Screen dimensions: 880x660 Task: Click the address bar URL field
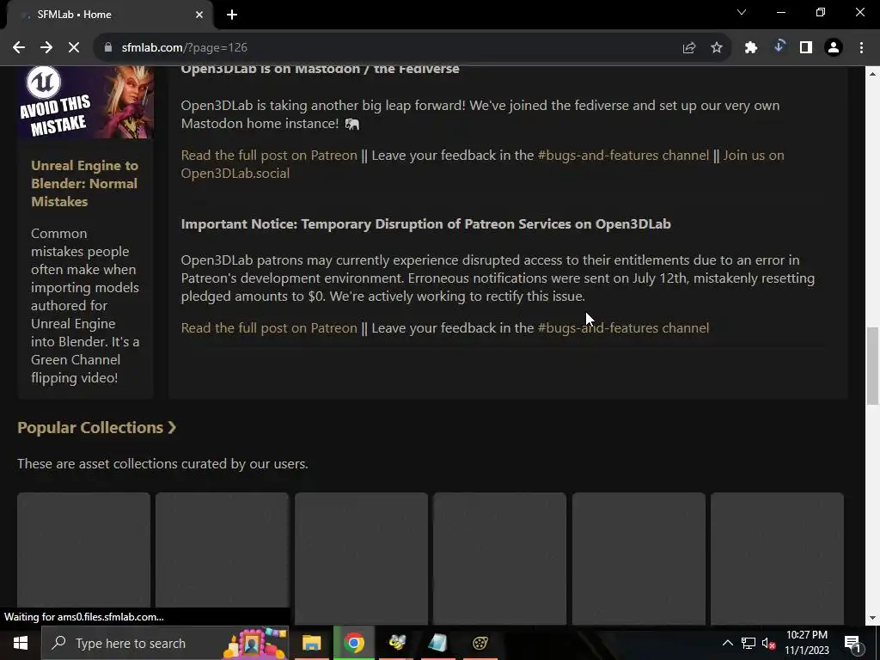[x=393, y=48]
